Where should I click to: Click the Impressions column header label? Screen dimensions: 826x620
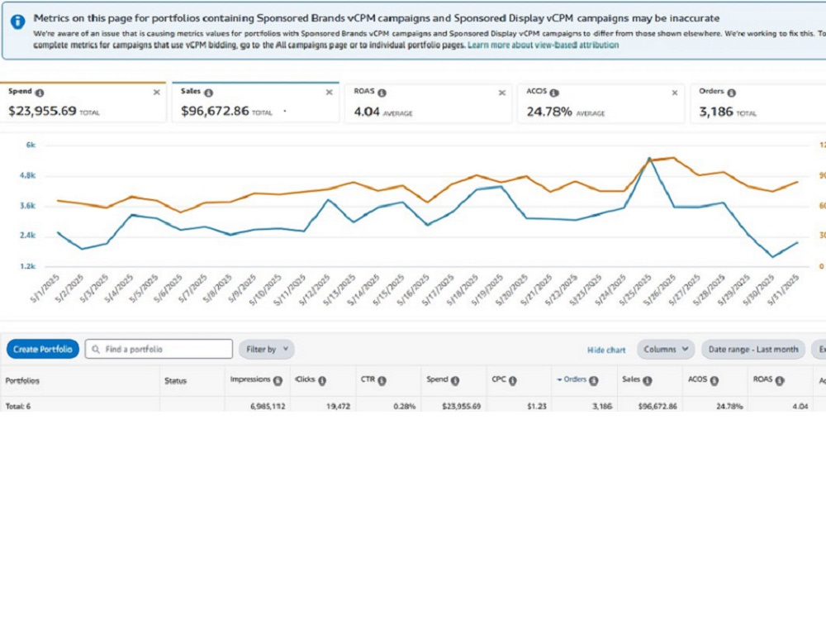(250, 379)
